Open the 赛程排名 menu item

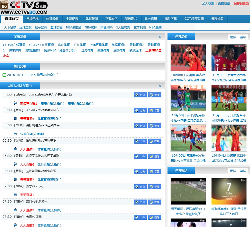tap(217, 19)
